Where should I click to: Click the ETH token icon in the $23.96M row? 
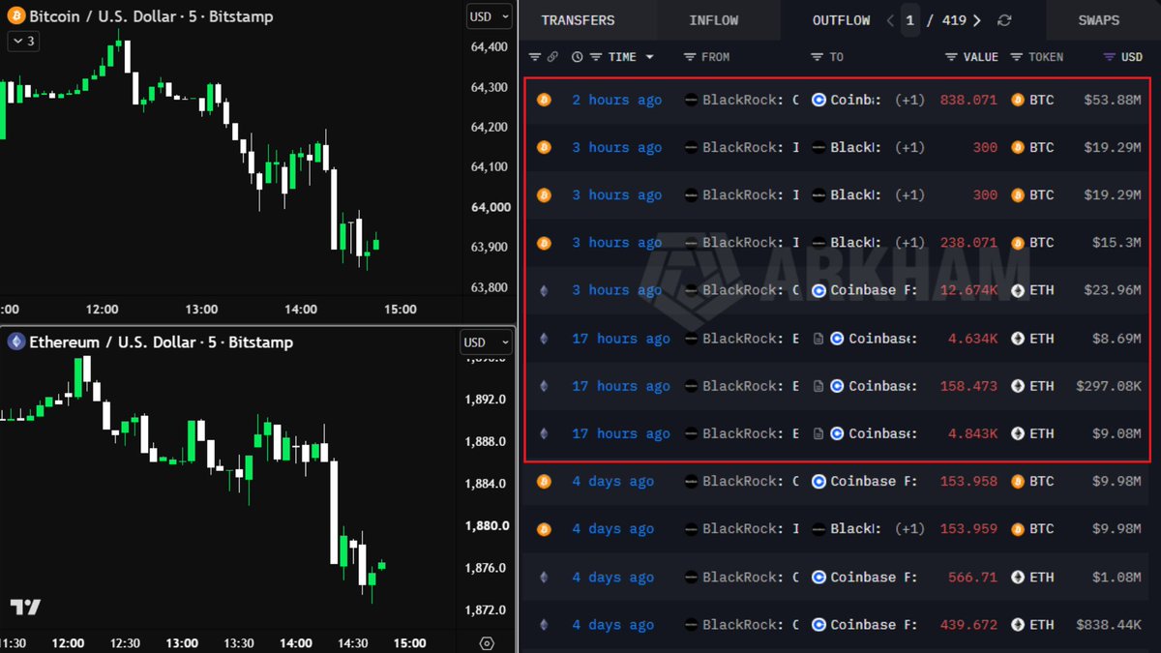[1017, 290]
